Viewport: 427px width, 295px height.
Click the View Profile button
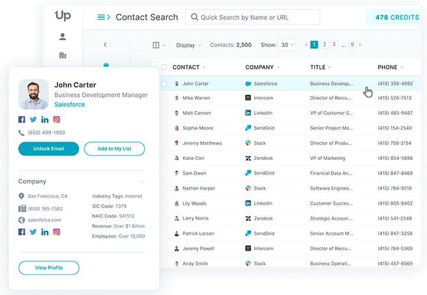tap(49, 268)
